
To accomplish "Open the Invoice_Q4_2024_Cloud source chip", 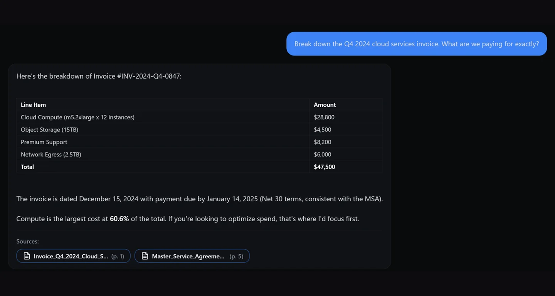I will click(x=71, y=256).
